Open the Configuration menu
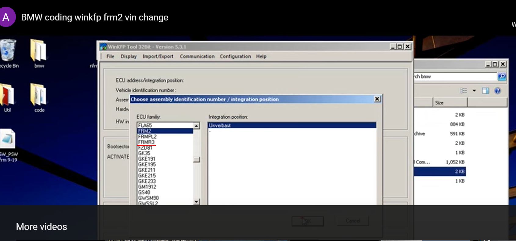This screenshot has height=241, width=516. [x=235, y=57]
